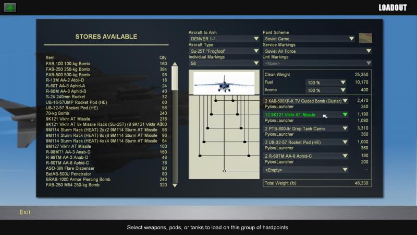Open the Aircraft Type dropdown
The width and height of the screenshot is (417, 235).
(x=224, y=51)
